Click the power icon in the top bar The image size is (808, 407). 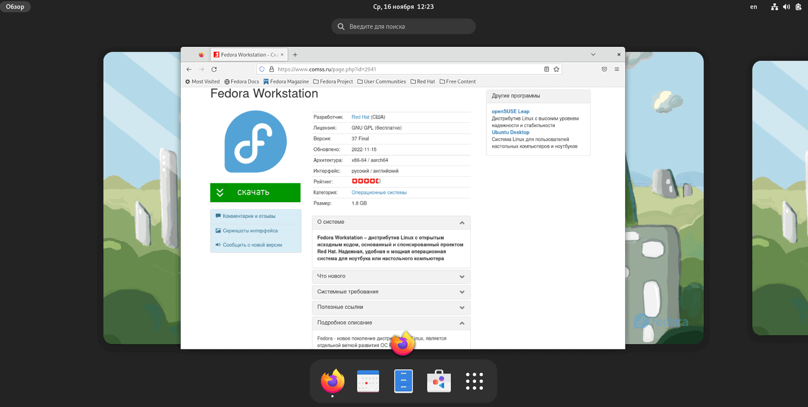(798, 7)
